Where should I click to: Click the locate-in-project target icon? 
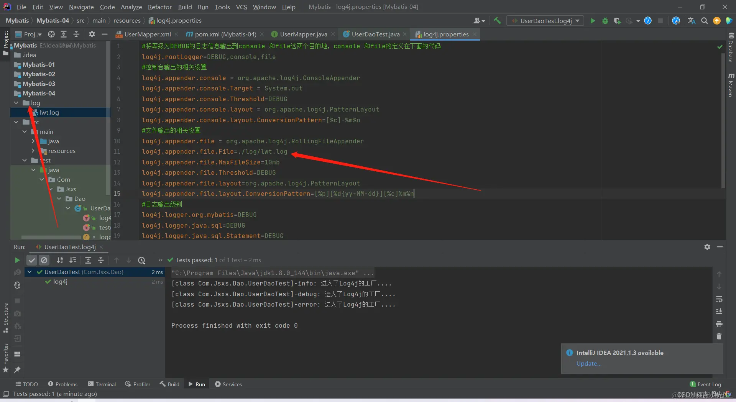pos(51,34)
